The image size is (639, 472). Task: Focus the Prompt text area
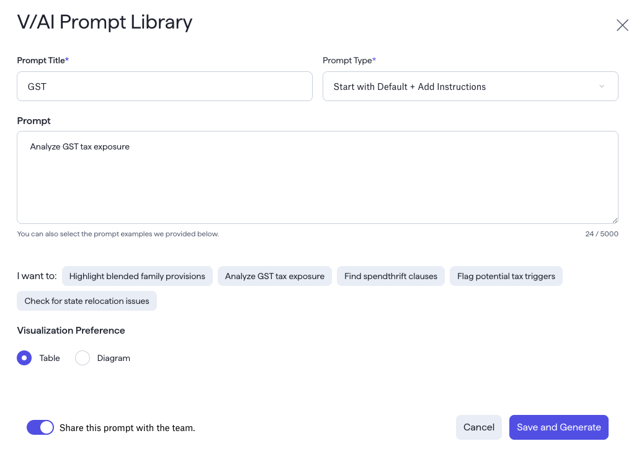click(x=317, y=177)
